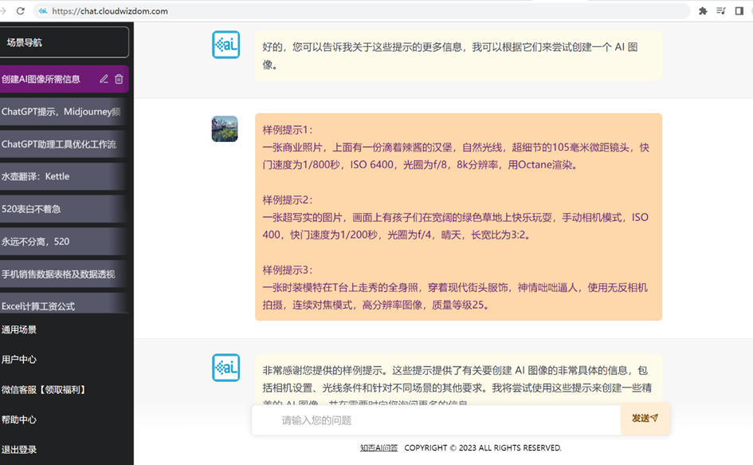753x465 pixels.
Task: Click the AI avatar beside 非常感谢 reply
Action: click(226, 368)
